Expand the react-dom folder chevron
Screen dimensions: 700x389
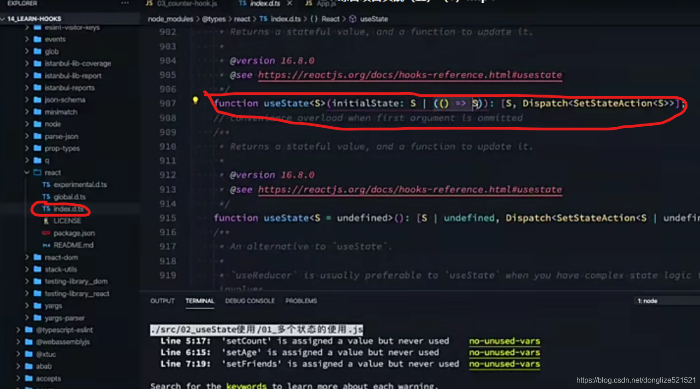point(27,257)
